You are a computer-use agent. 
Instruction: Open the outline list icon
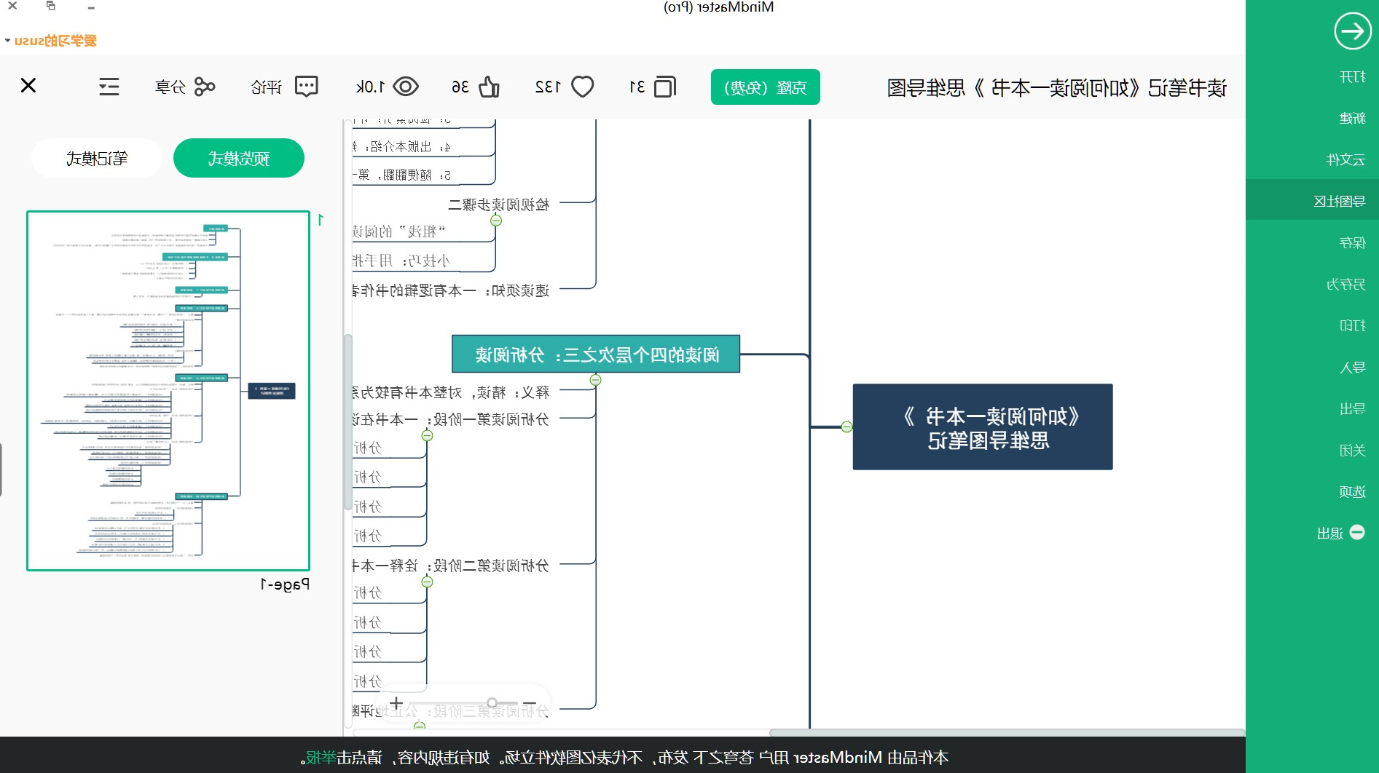109,87
